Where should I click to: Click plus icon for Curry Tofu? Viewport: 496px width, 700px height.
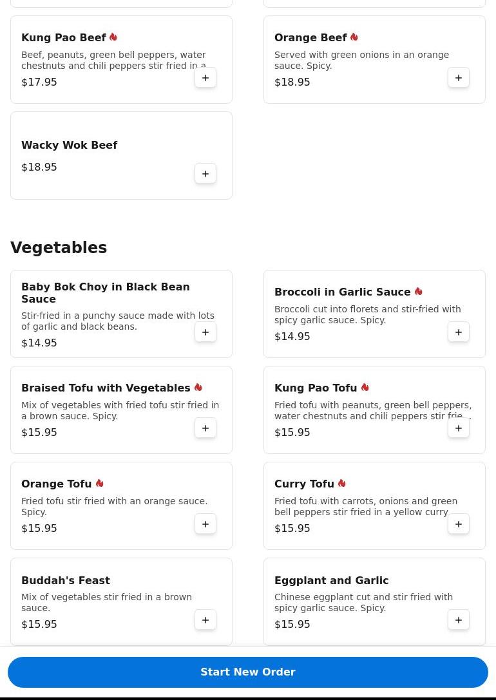pos(459,524)
